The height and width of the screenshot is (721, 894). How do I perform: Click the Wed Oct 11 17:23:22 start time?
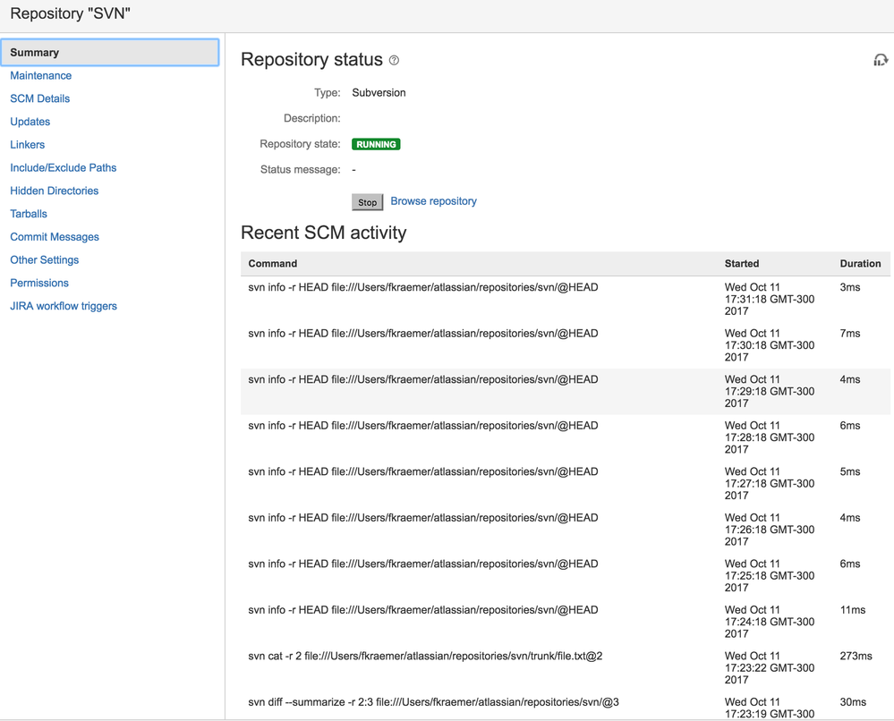point(770,668)
